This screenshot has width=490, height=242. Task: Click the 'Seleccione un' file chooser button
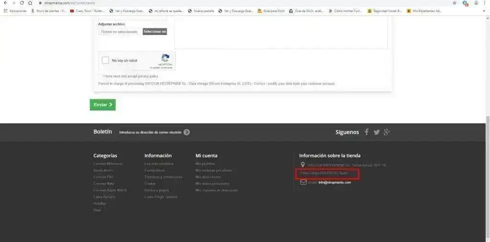click(155, 32)
